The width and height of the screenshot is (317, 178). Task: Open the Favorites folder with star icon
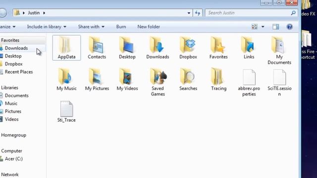coord(218,48)
